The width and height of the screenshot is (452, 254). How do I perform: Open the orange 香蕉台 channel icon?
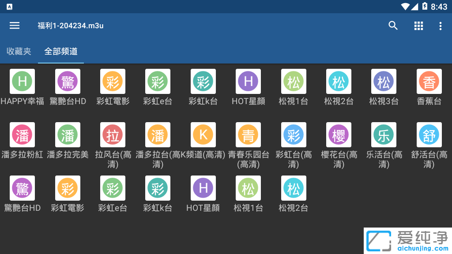pos(429,82)
